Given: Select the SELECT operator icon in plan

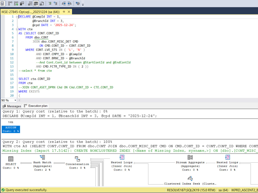Looking at the screenshot, I should (11, 159).
